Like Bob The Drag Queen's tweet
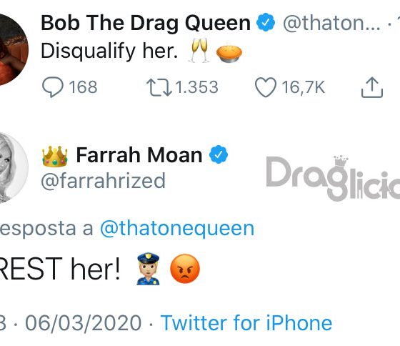Viewport: 400px width, 346px height. click(266, 87)
